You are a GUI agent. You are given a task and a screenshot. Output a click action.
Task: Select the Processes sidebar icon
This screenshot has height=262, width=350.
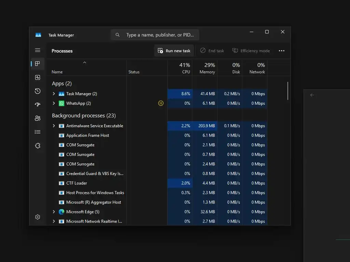point(38,64)
